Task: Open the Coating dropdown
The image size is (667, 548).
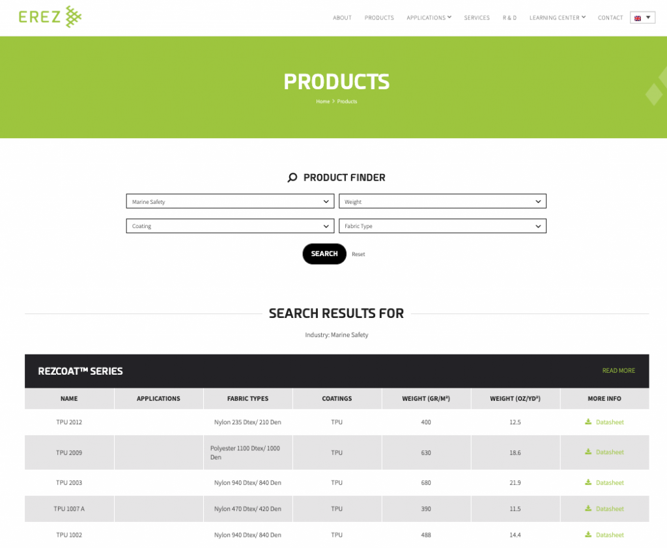Action: click(230, 226)
